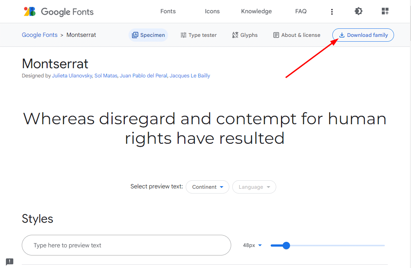Open the selected families grid icon
Screen dimensions: 411x268
pos(385,11)
